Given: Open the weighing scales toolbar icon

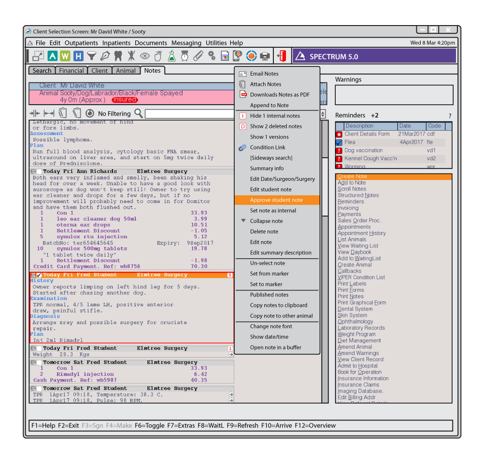Looking at the screenshot, I should [x=185, y=56].
